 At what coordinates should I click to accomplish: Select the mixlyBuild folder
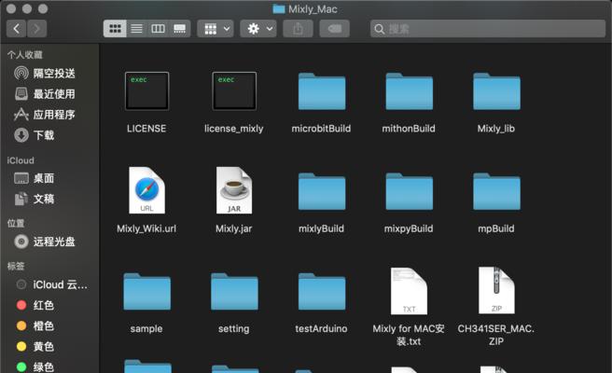tap(322, 203)
